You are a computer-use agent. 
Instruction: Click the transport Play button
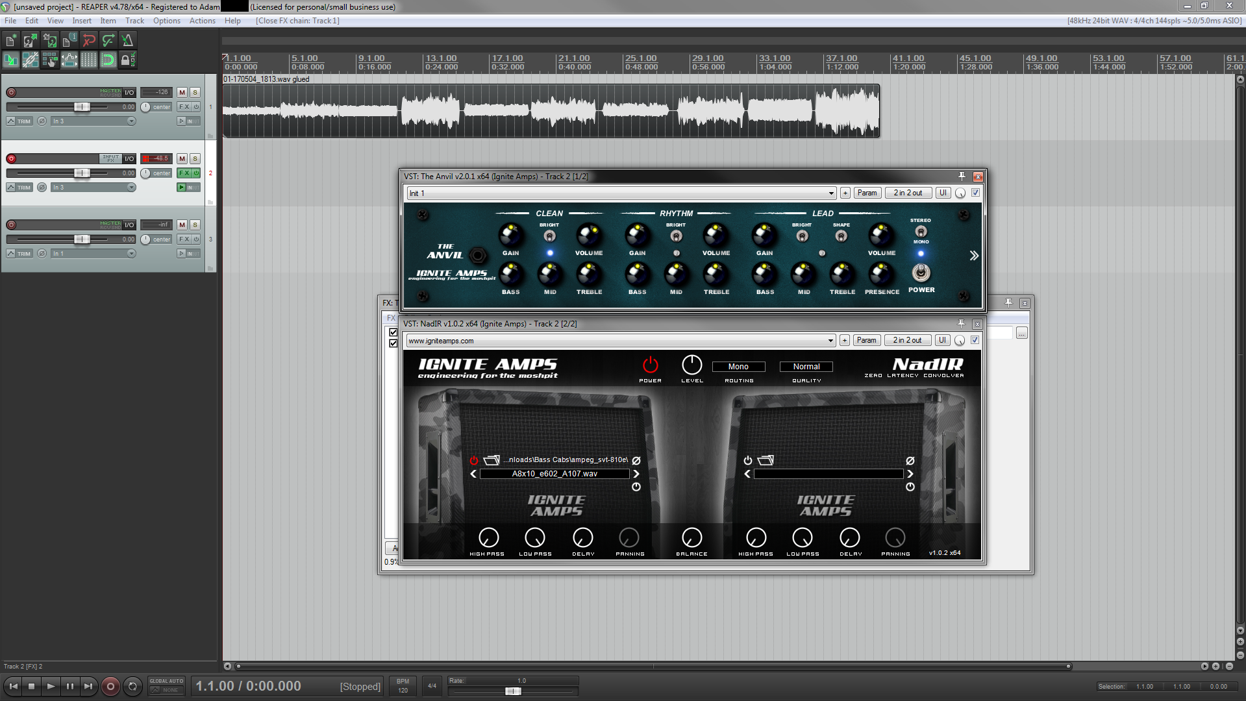[51, 686]
